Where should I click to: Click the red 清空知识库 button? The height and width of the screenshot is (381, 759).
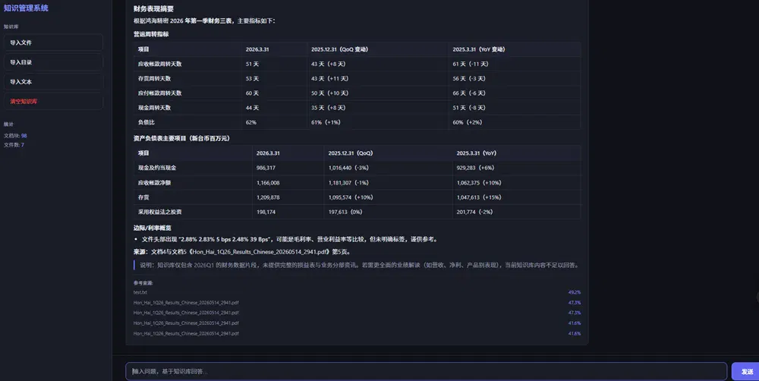[x=53, y=101]
